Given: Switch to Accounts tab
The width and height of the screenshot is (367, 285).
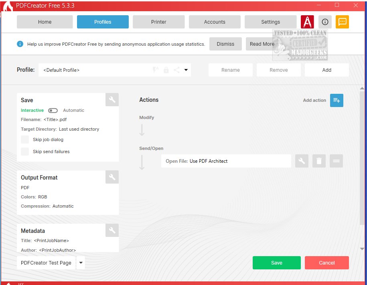Looking at the screenshot, I should (x=215, y=22).
